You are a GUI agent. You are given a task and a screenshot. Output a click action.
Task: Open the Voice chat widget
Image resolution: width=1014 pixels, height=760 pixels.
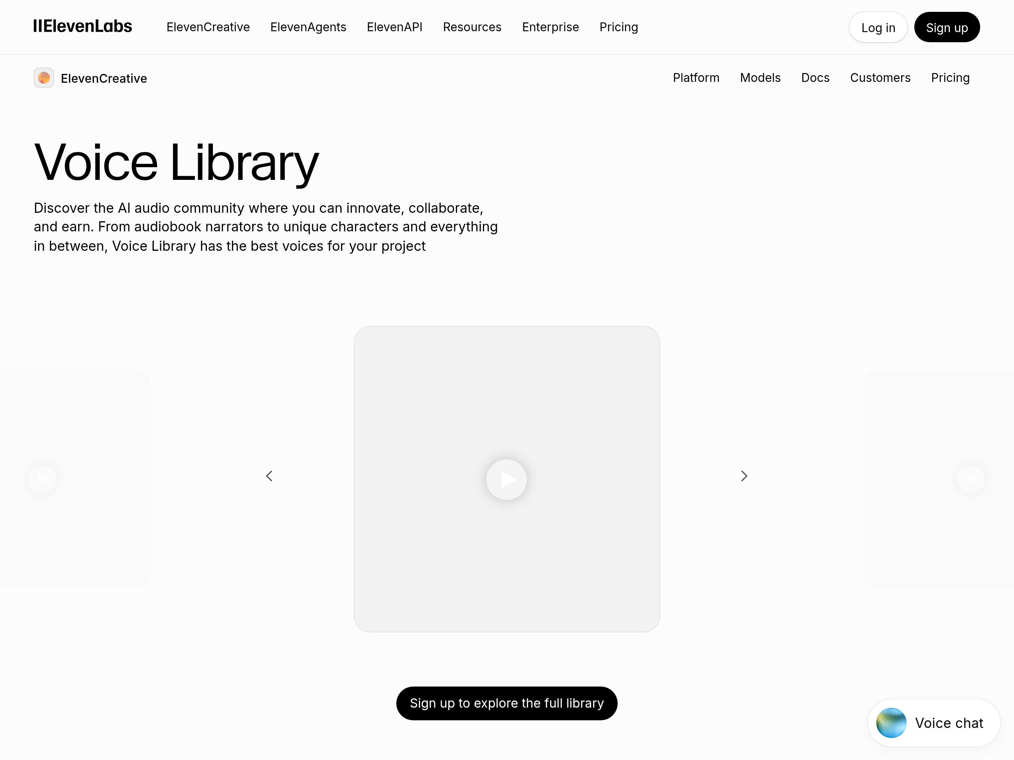(x=934, y=723)
